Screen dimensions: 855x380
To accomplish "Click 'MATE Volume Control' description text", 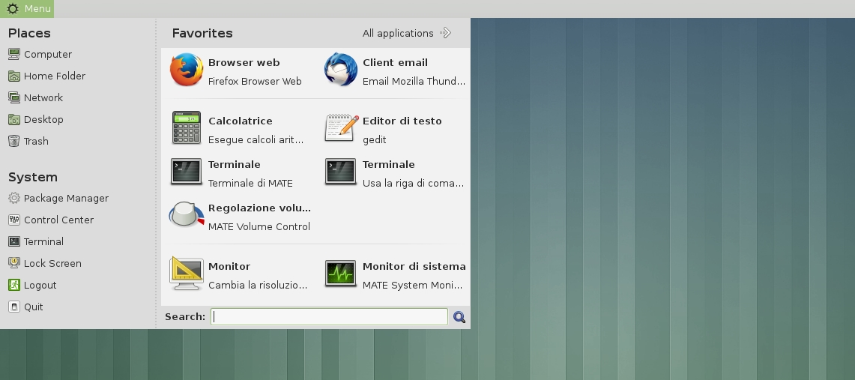I will 259,226.
